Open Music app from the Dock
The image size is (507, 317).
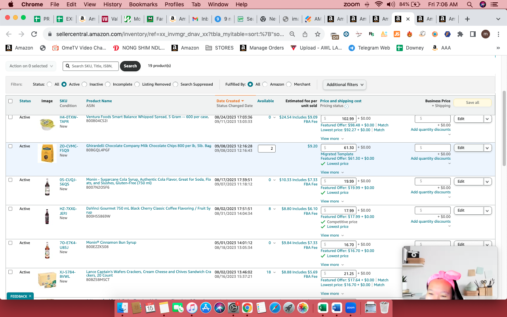[192, 307]
